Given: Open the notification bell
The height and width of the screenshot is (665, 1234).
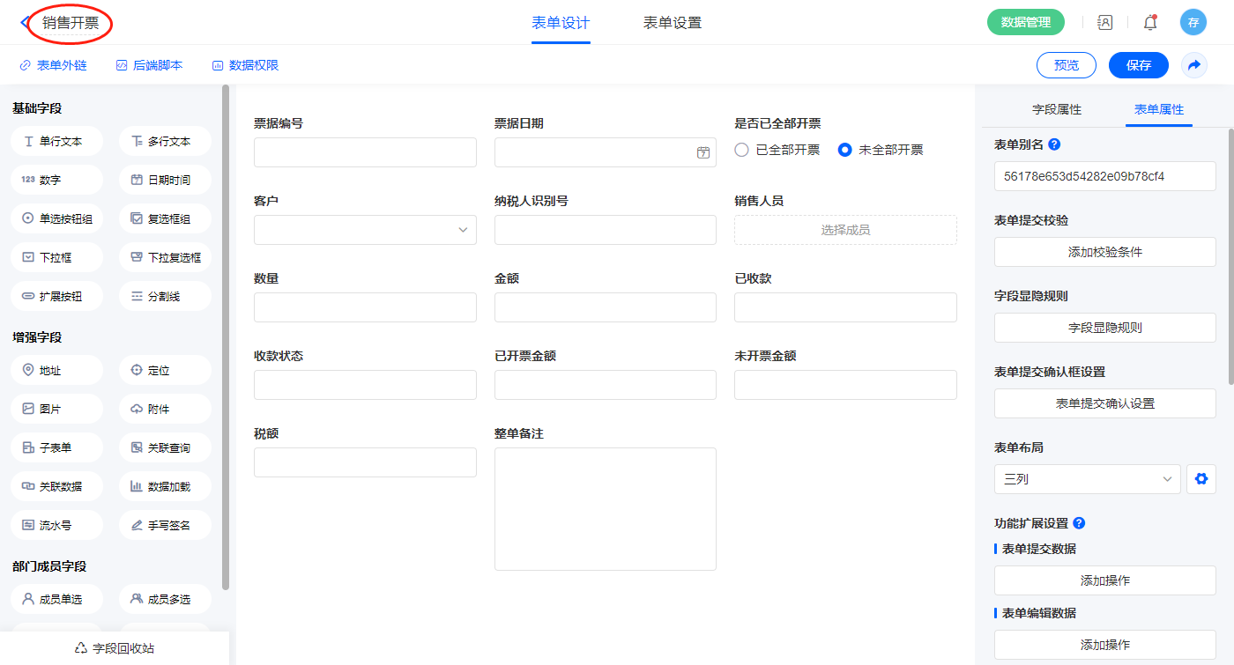Looking at the screenshot, I should (1149, 23).
